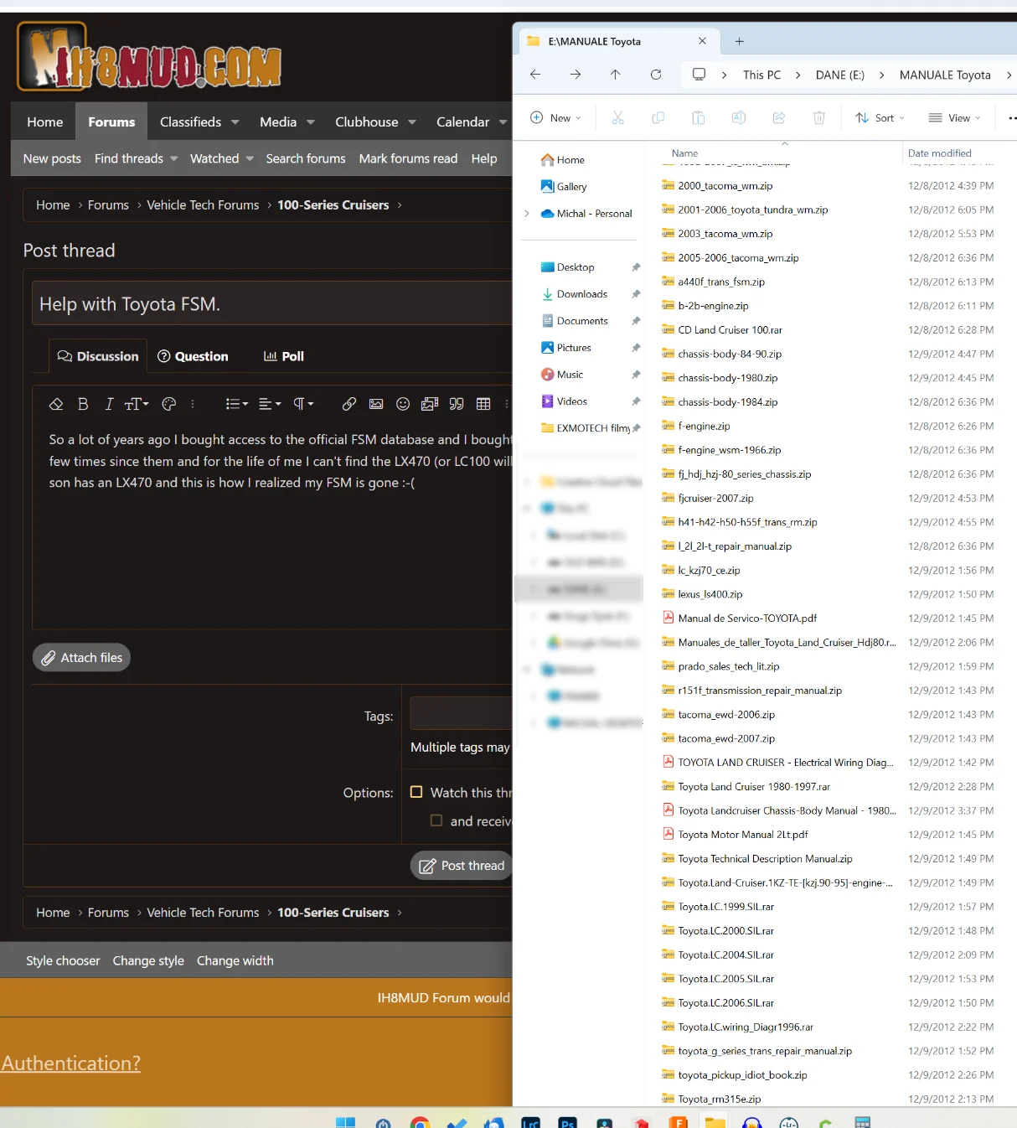Screen dimensions: 1017x1128
Task: Sort files by the Date modified column
Action: coord(940,153)
